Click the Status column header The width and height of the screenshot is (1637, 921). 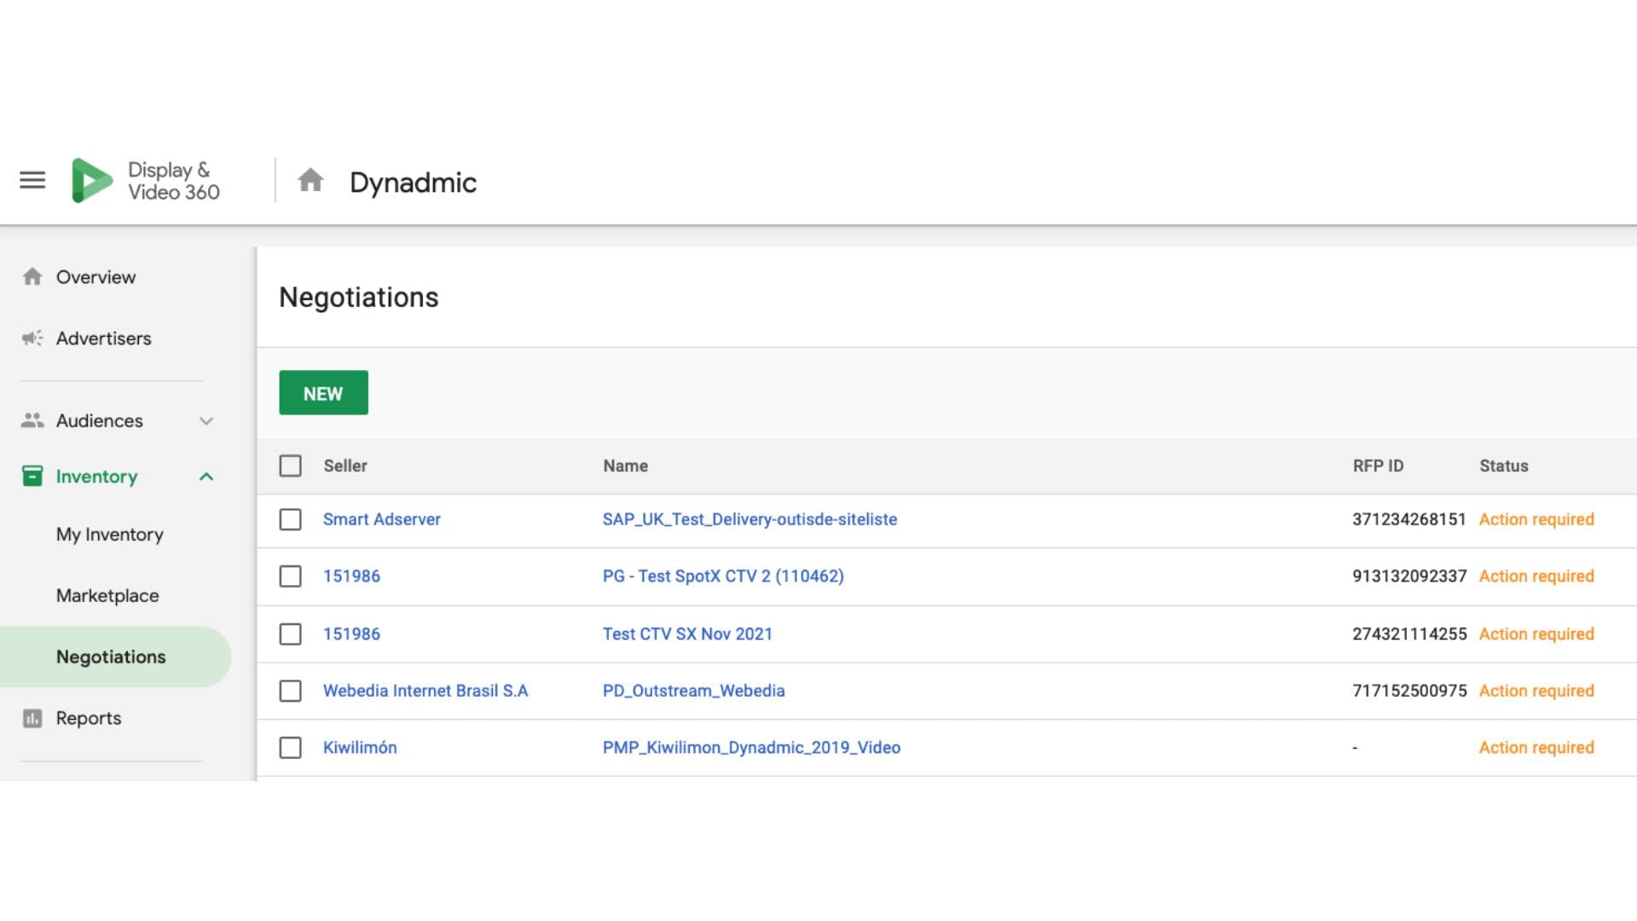(x=1503, y=466)
